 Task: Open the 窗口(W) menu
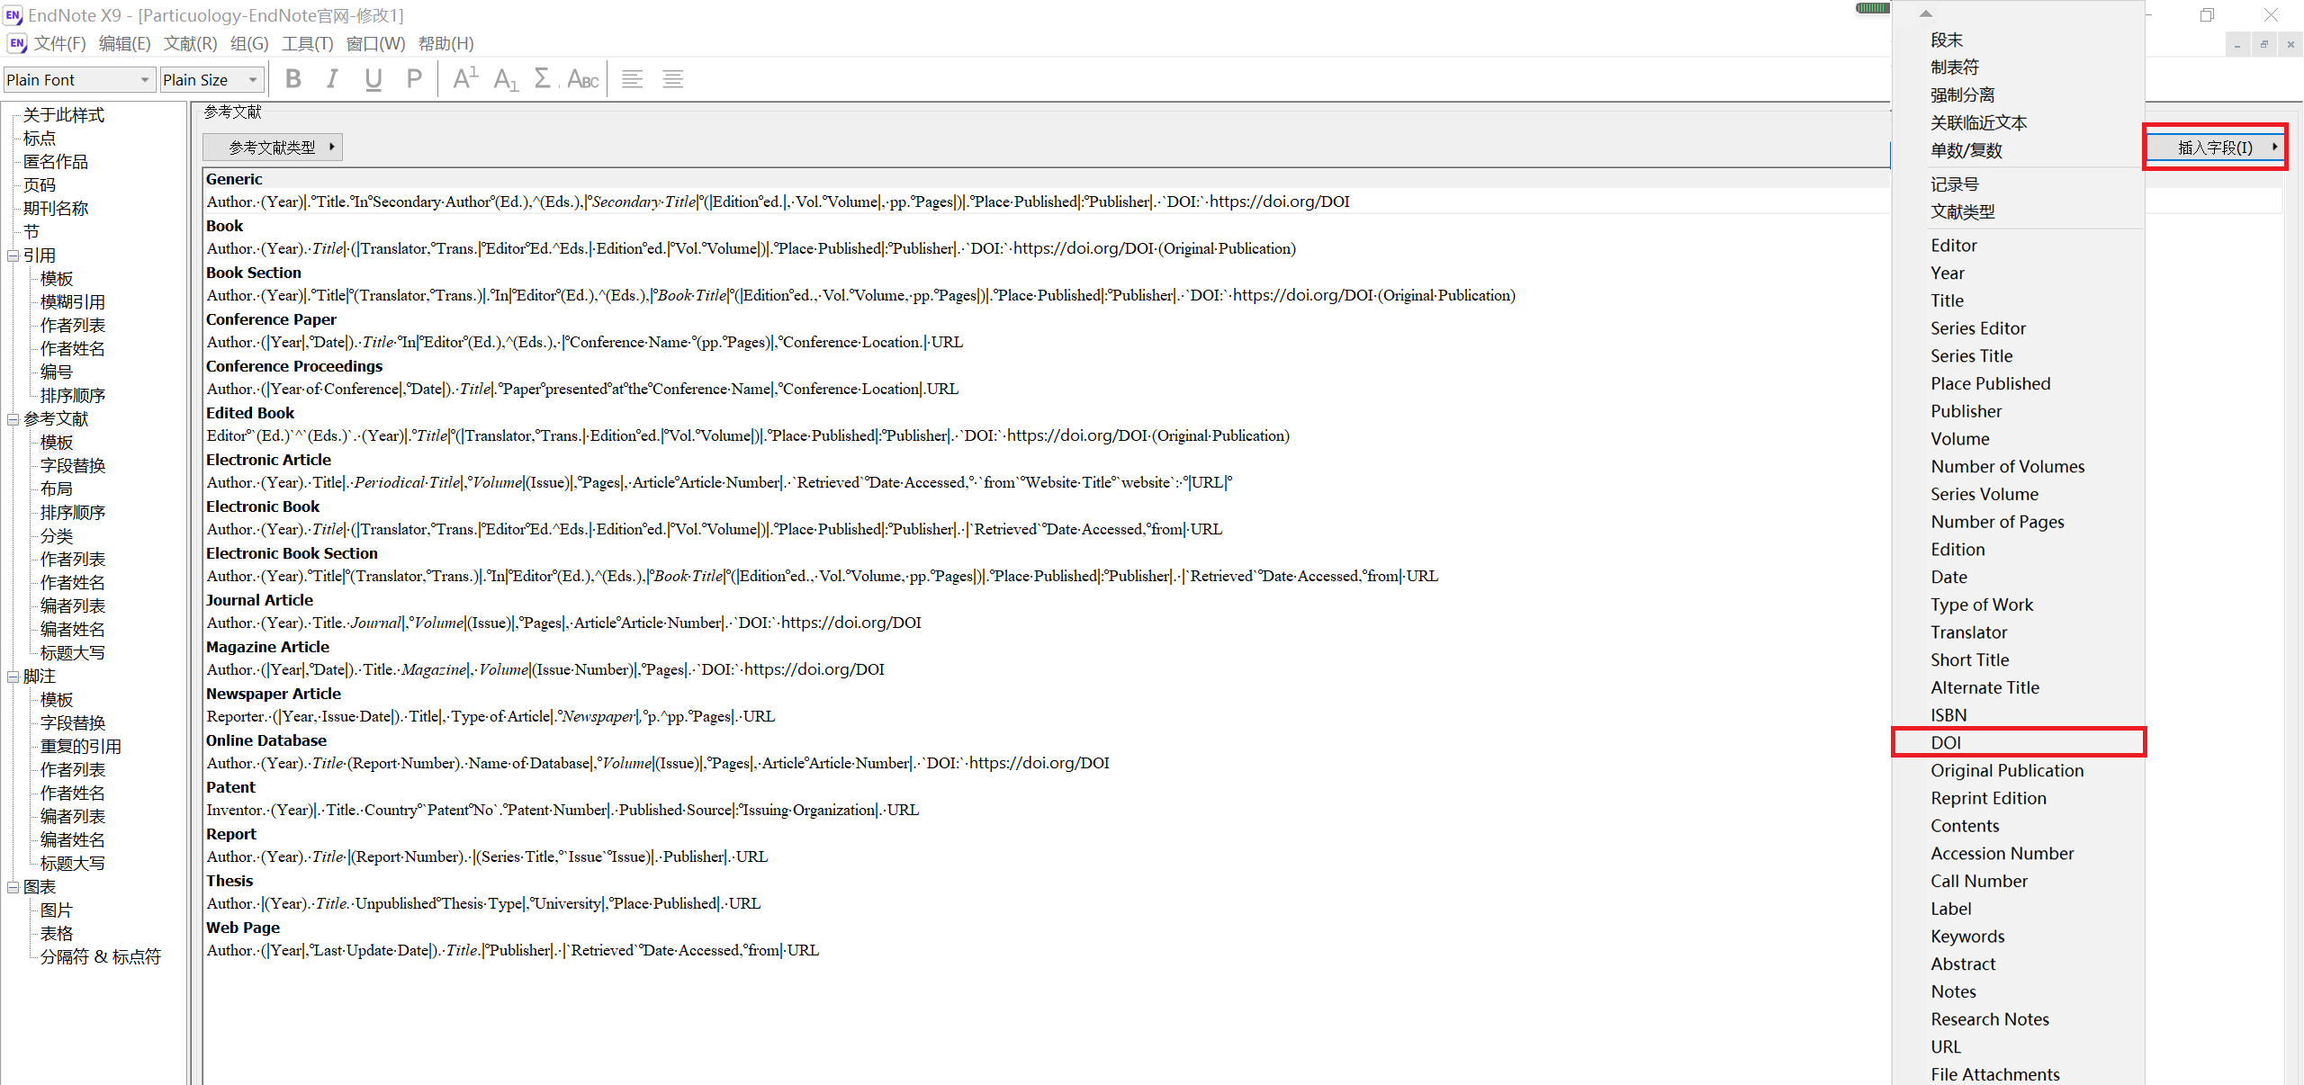pos(376,43)
